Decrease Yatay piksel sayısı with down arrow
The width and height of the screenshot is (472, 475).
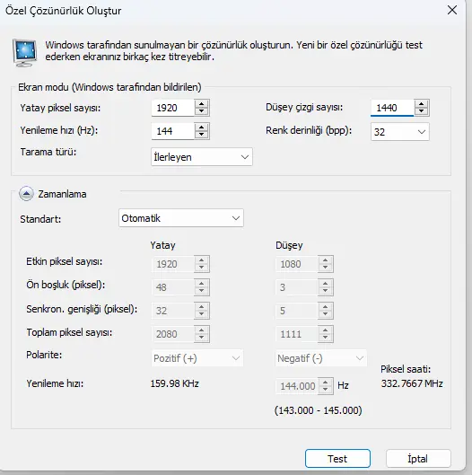[x=201, y=111]
